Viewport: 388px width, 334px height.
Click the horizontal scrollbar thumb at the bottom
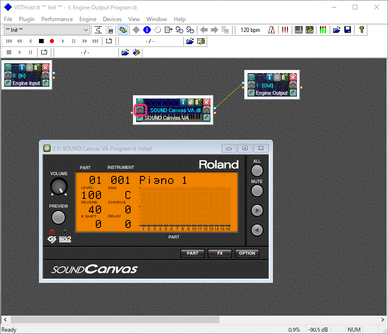click(x=115, y=319)
